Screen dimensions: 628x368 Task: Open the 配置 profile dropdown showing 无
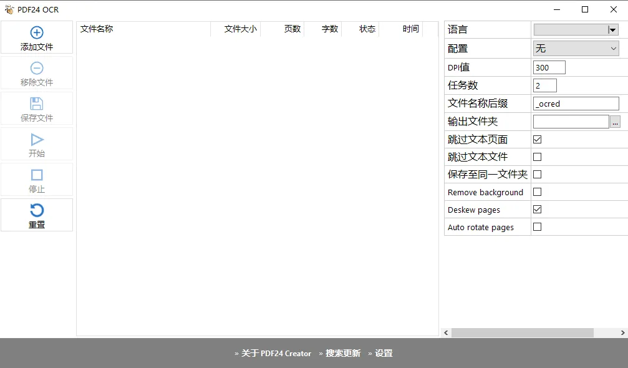click(x=576, y=49)
